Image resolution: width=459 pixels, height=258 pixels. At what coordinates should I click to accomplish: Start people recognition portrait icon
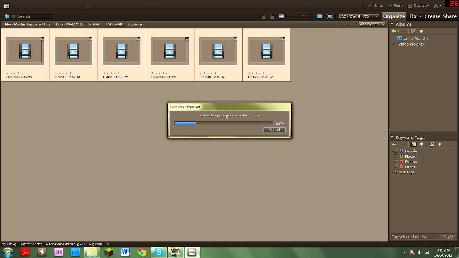click(432, 144)
